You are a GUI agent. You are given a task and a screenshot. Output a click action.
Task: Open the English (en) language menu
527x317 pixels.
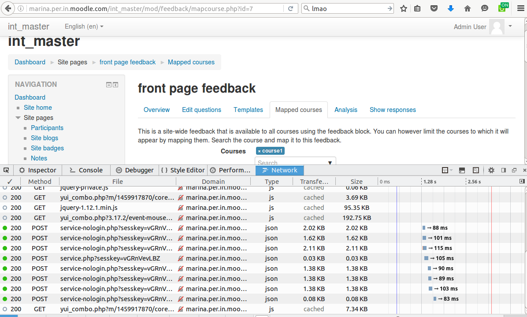tap(84, 26)
